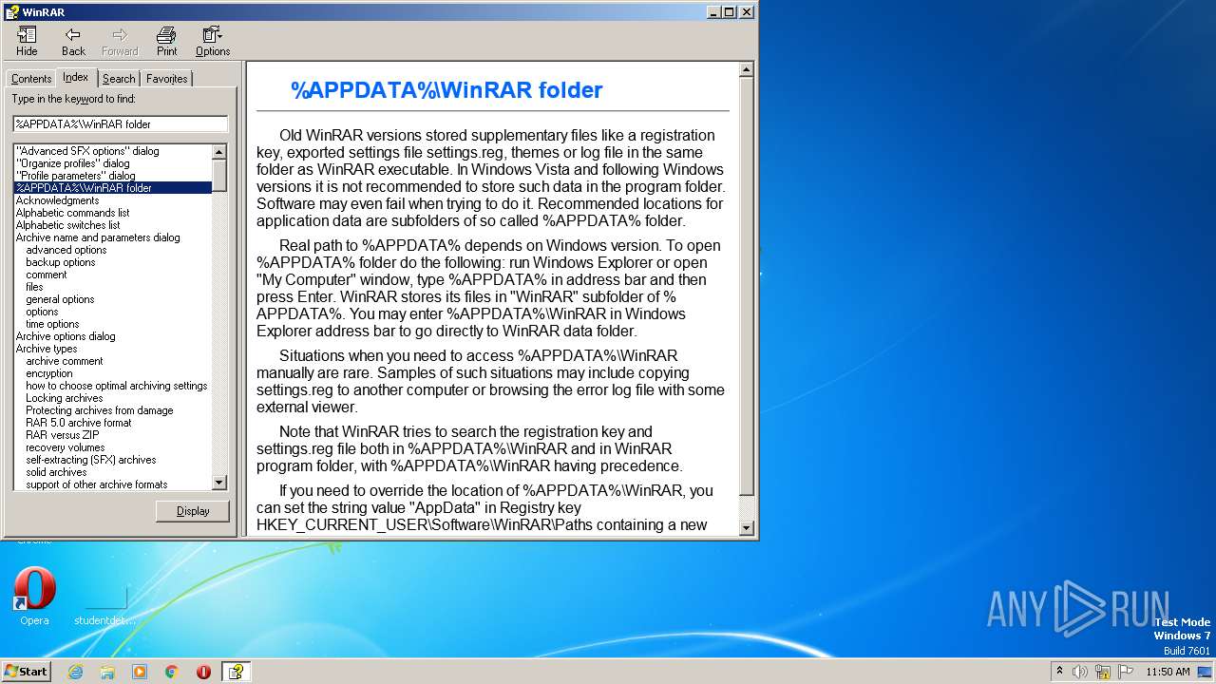Open the Start menu
This screenshot has width=1216, height=684.
(x=27, y=671)
